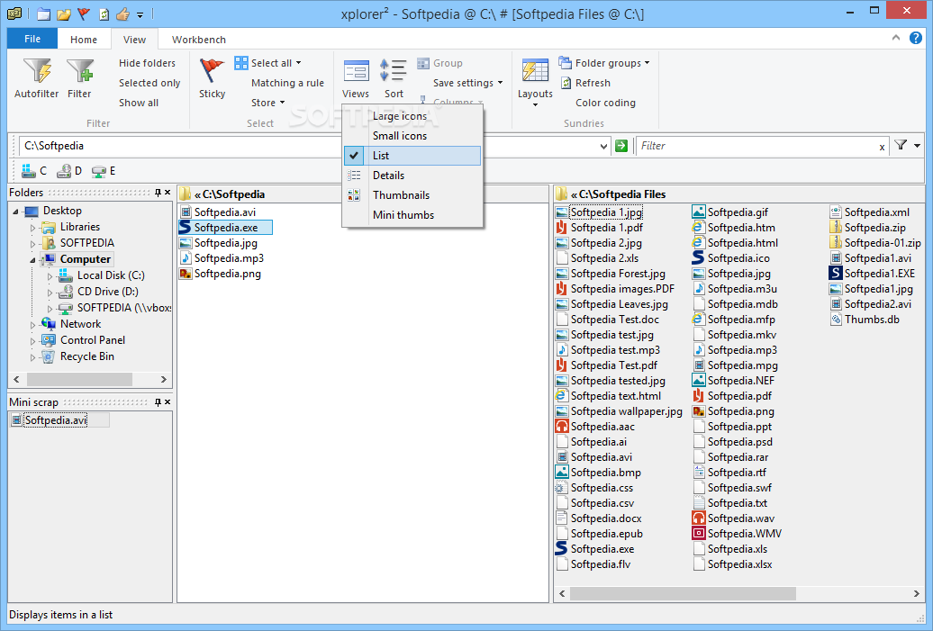This screenshot has width=933, height=631.
Task: Open the Folder groups dropdown arrow
Action: 648,62
